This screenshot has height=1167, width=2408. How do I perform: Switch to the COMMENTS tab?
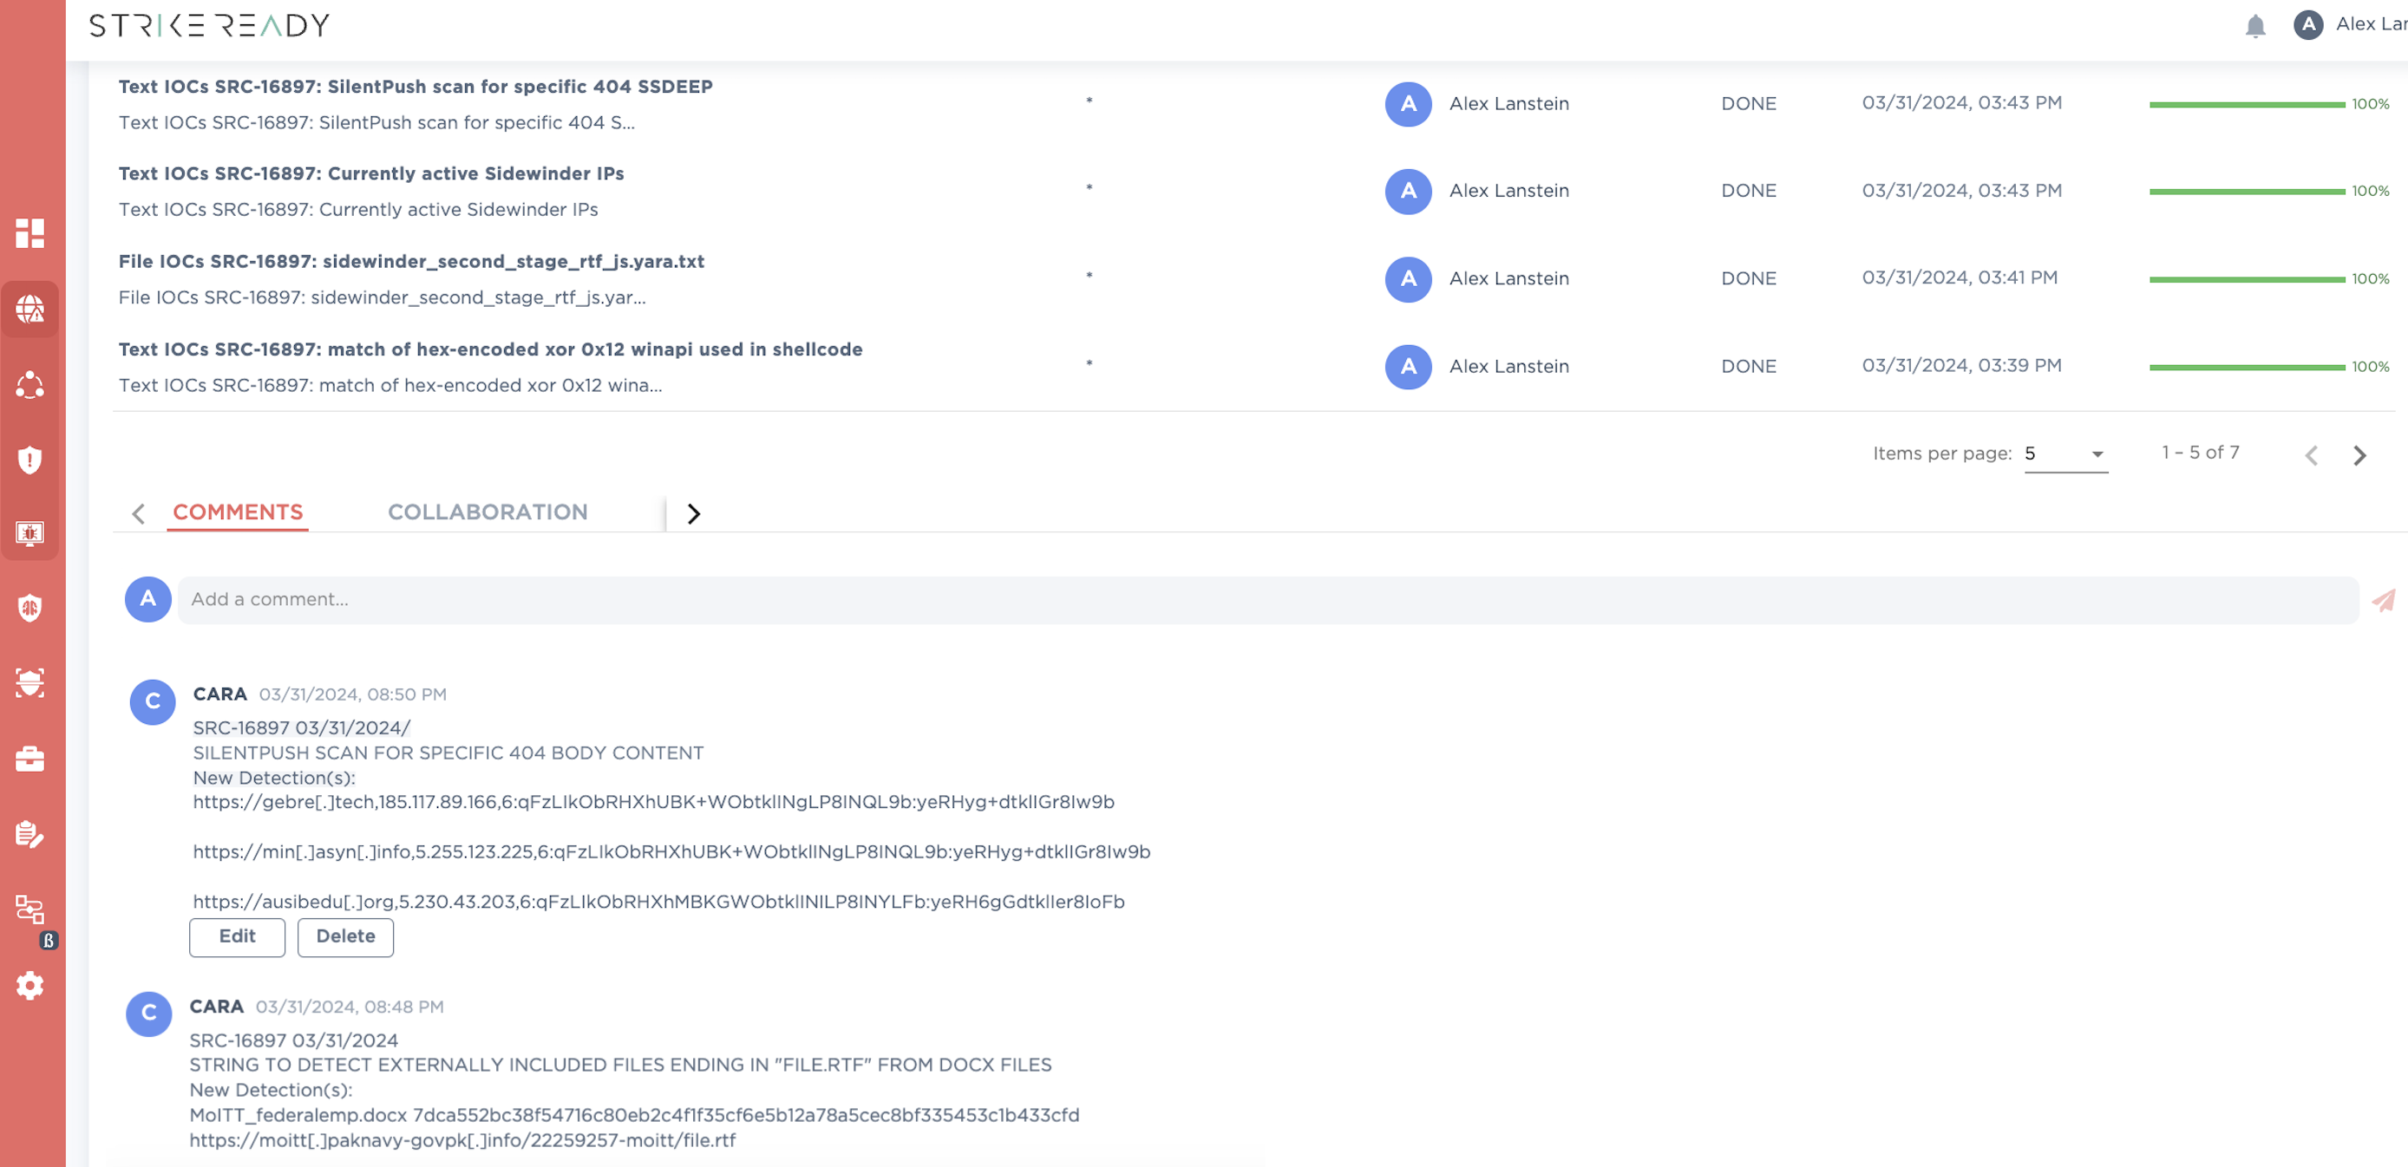pyautogui.click(x=237, y=510)
